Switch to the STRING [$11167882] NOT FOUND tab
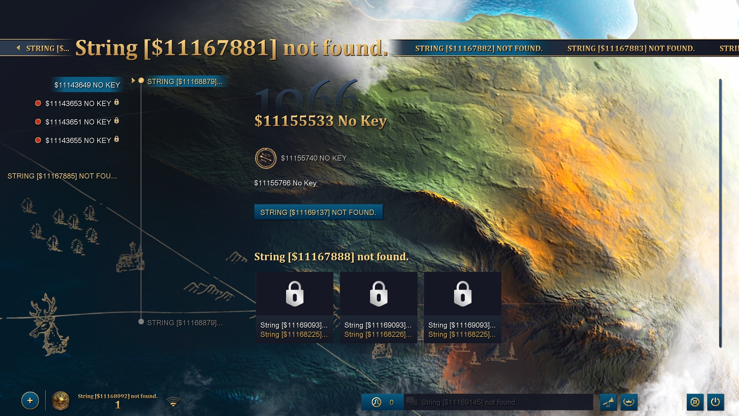 pos(479,49)
